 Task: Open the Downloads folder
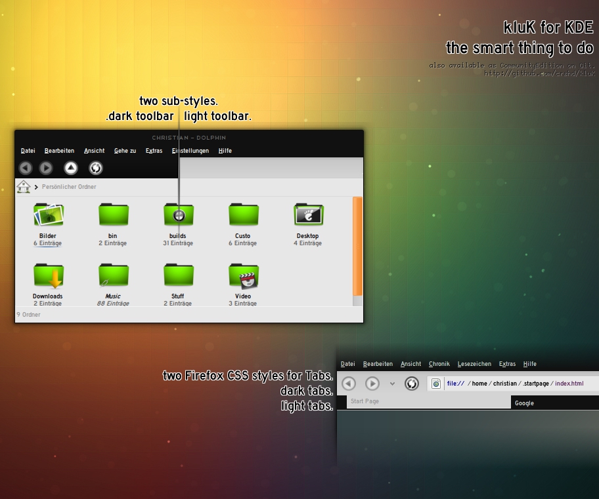click(x=48, y=275)
